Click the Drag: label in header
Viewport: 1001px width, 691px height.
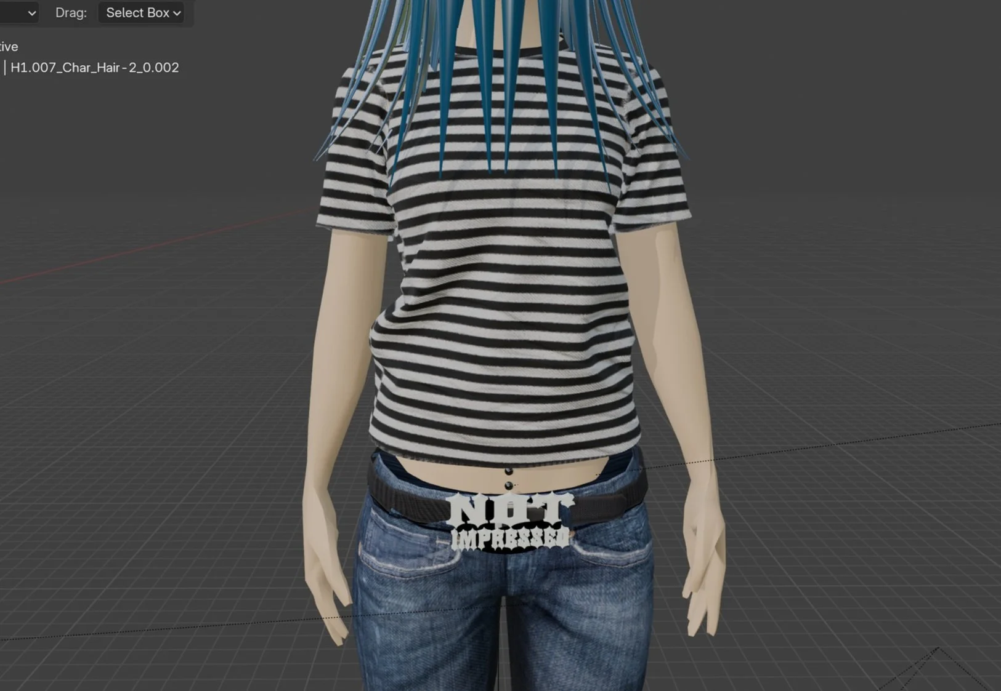71,13
